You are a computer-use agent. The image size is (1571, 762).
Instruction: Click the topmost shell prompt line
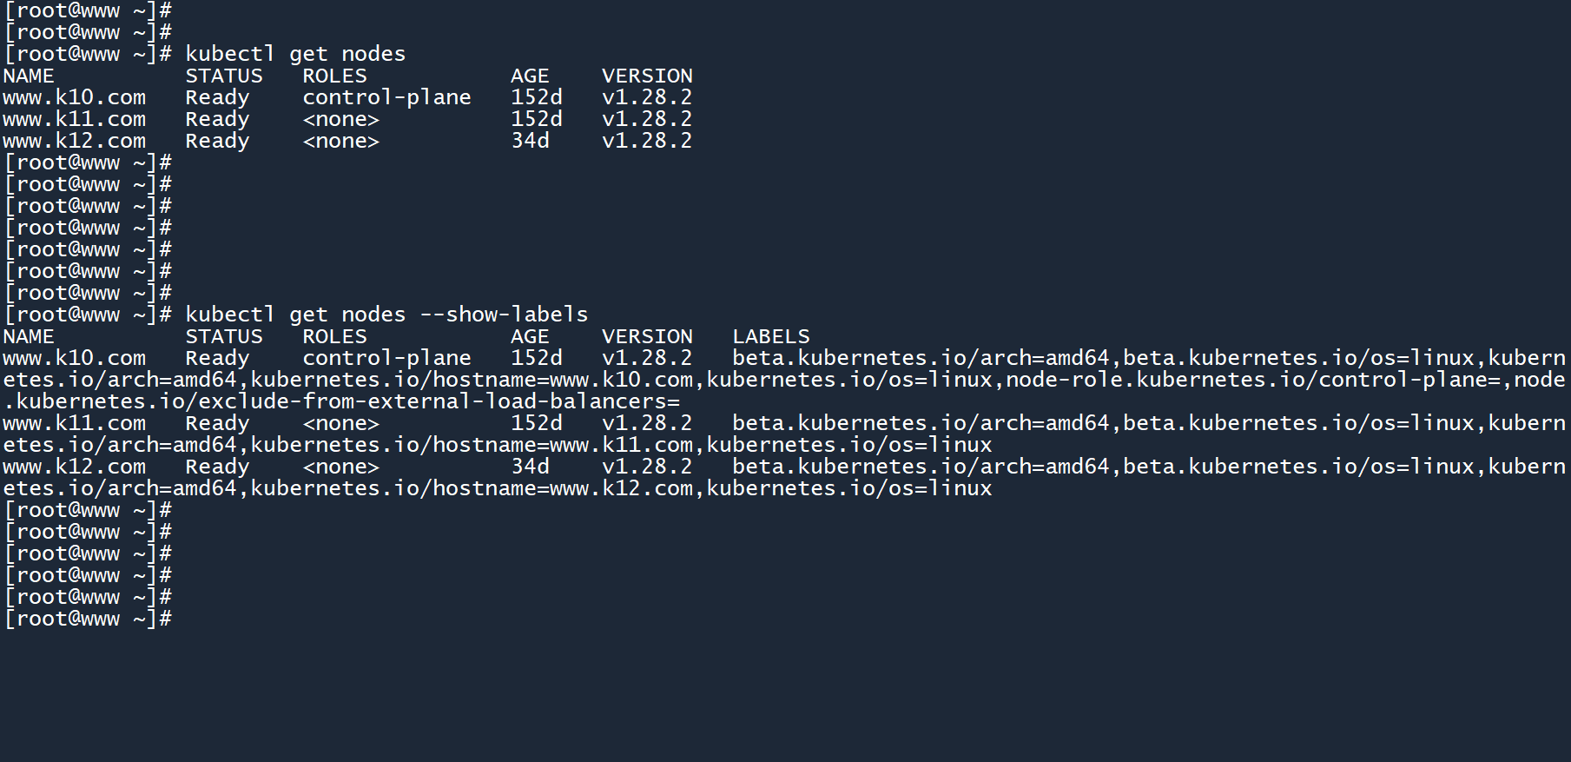point(88,10)
